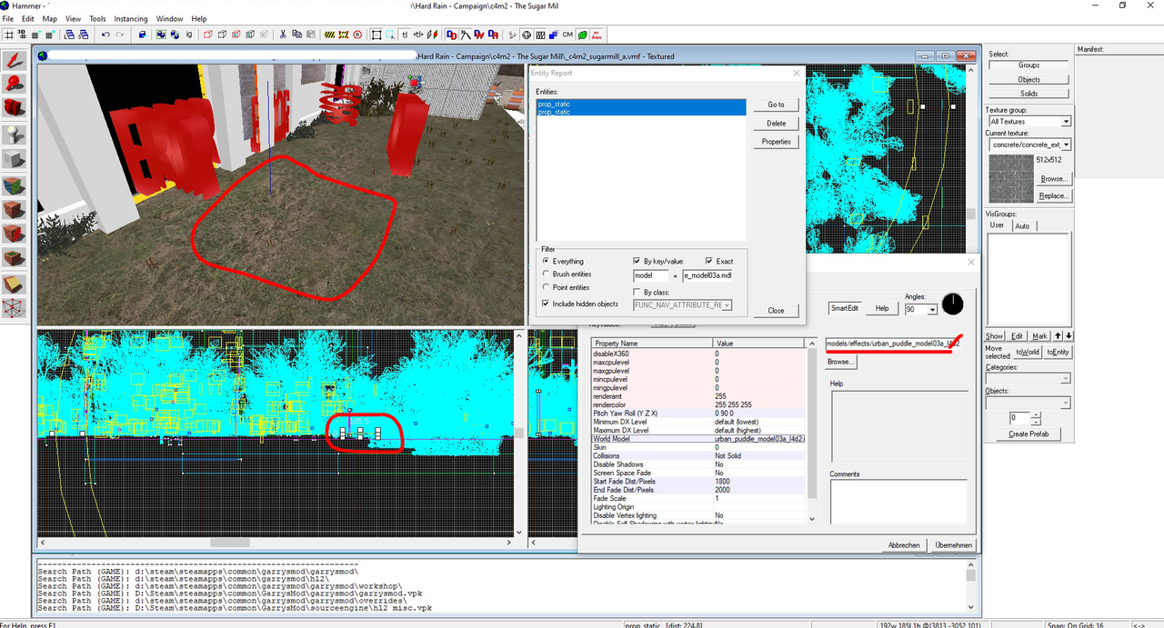This screenshot has width=1164, height=628.
Task: Toggle 2D grid icon in toolbar
Action: [x=9, y=35]
